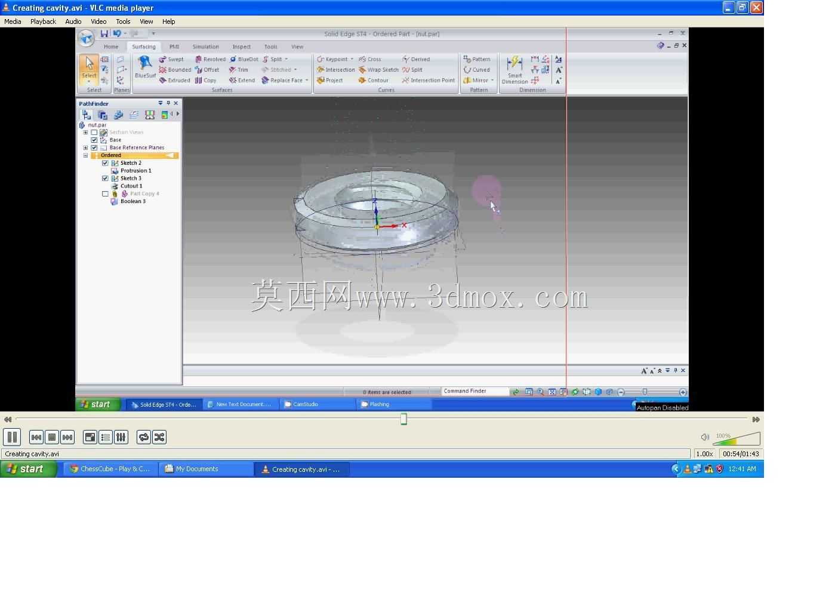The height and width of the screenshot is (593, 838).
Task: Switch to the Inspect ribbon tab
Action: click(x=242, y=47)
